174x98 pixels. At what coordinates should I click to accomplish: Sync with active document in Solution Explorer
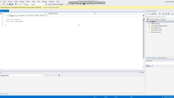163,14
